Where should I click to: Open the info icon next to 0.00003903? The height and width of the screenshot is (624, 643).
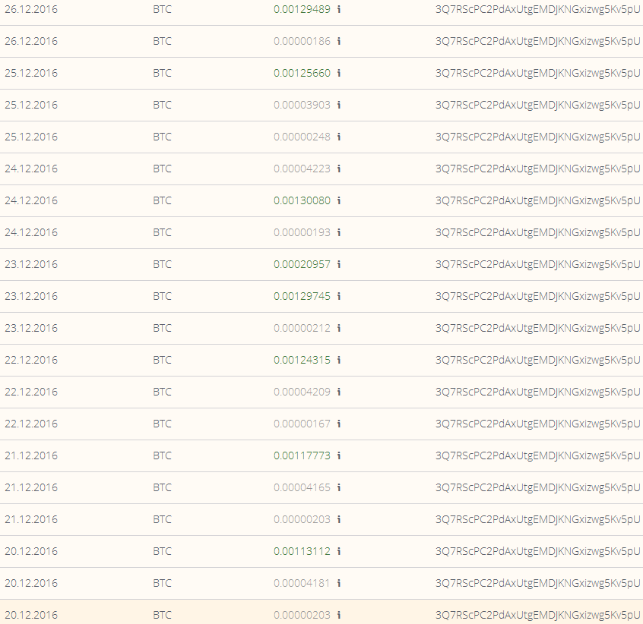coord(339,105)
